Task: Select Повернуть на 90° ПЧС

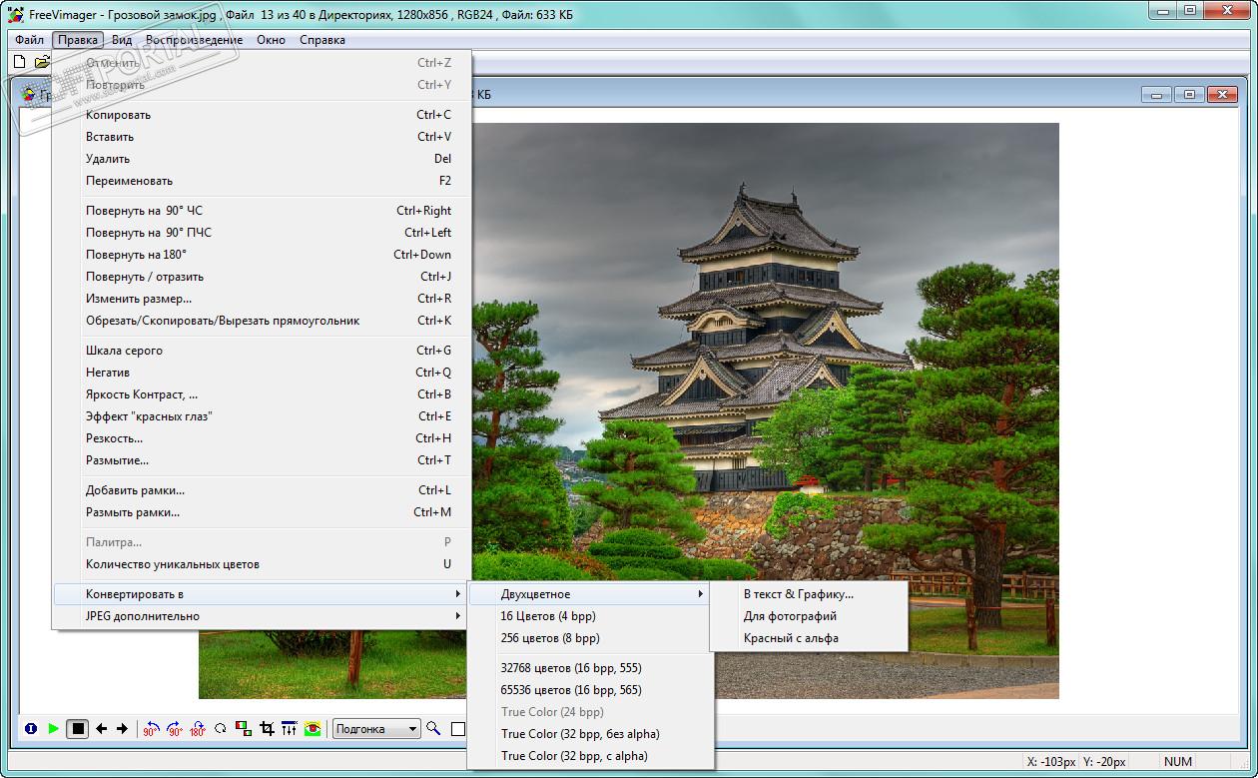Action: coord(261,233)
